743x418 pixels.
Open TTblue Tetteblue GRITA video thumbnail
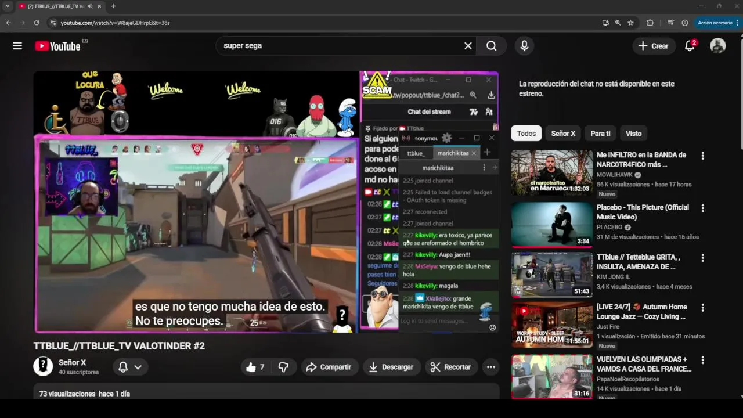click(x=552, y=275)
